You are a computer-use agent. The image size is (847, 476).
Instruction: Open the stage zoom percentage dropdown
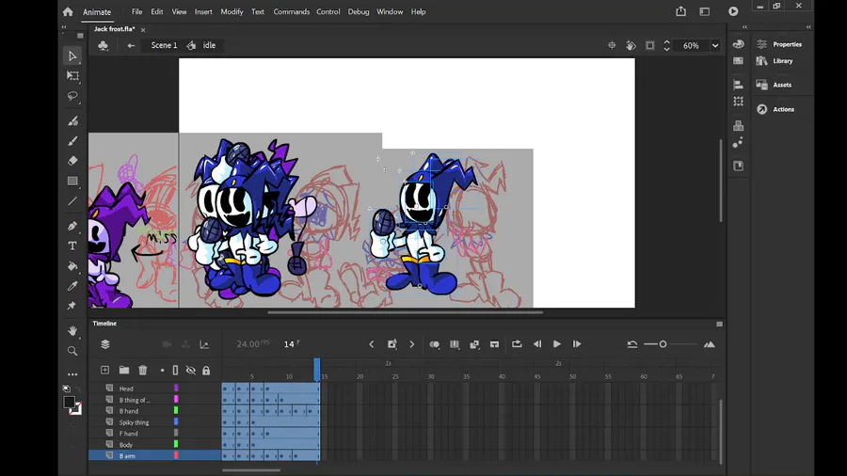(x=715, y=45)
